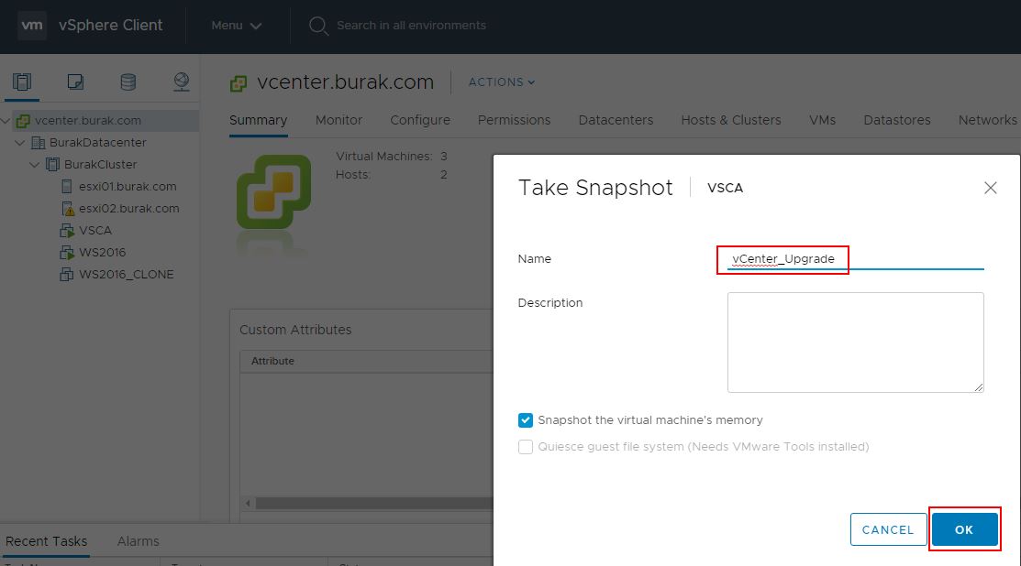Open the Alarms tab
This screenshot has height=566, width=1021.
tap(138, 541)
